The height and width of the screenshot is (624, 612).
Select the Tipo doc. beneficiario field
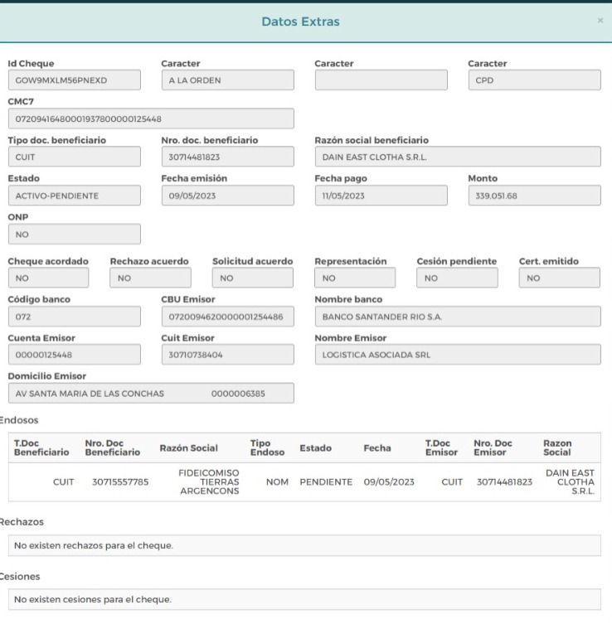tap(75, 157)
